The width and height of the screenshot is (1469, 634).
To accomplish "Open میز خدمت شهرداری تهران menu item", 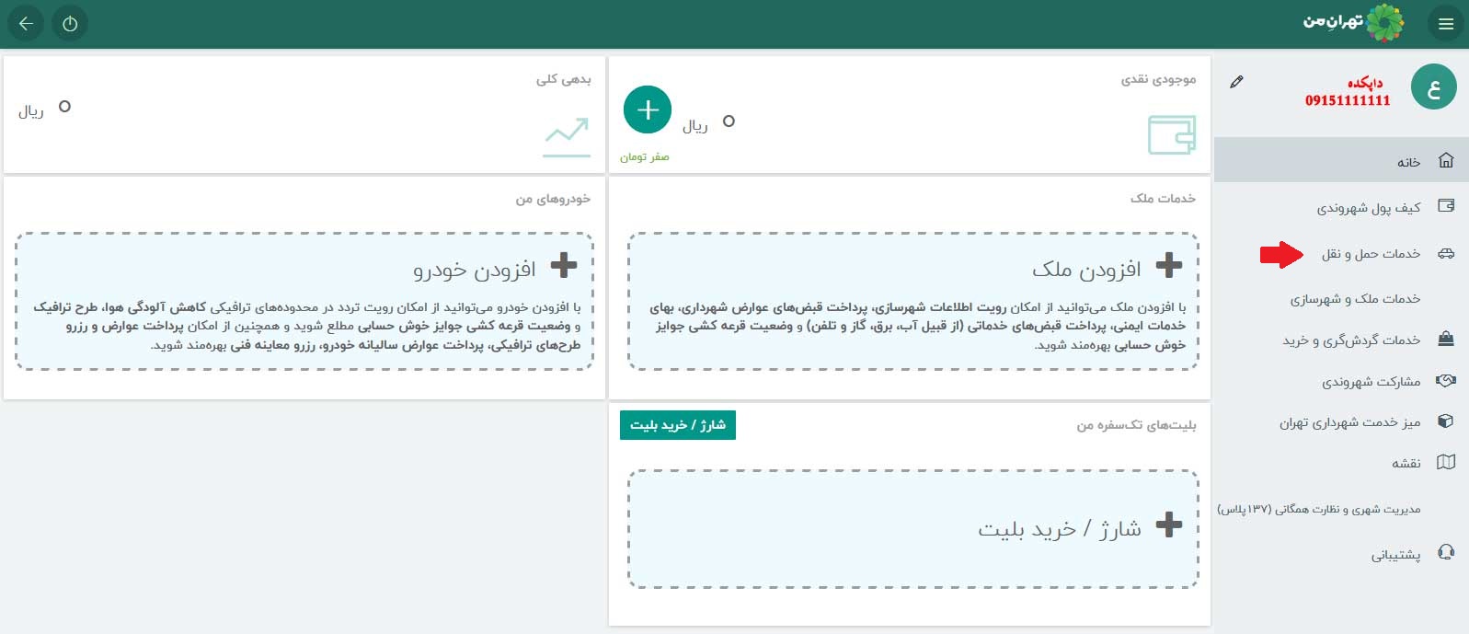I will (x=1341, y=421).
